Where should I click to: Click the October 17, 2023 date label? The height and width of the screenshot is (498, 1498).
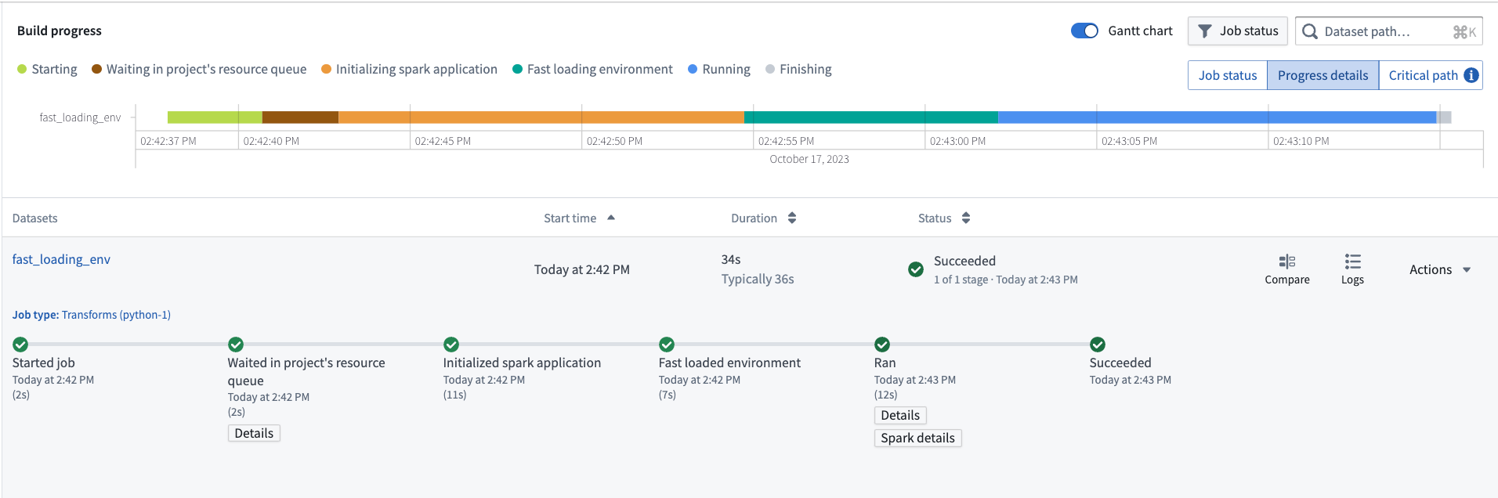click(x=809, y=159)
